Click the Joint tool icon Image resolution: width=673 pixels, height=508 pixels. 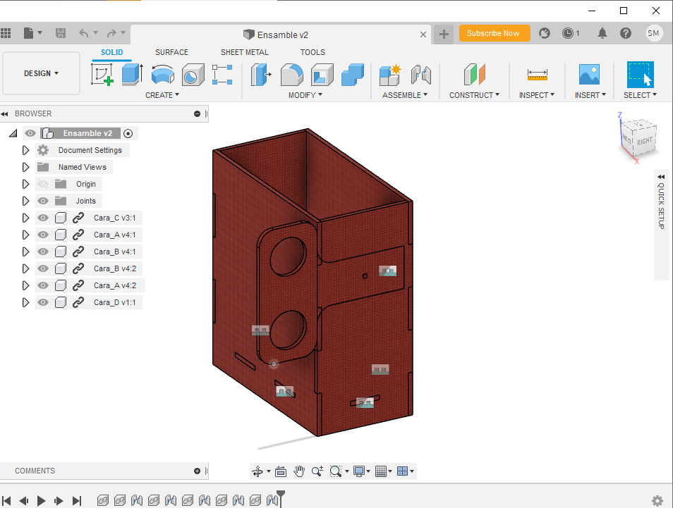[420, 75]
